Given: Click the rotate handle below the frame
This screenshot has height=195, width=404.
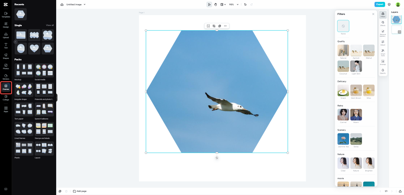Looking at the screenshot, I should (217, 158).
